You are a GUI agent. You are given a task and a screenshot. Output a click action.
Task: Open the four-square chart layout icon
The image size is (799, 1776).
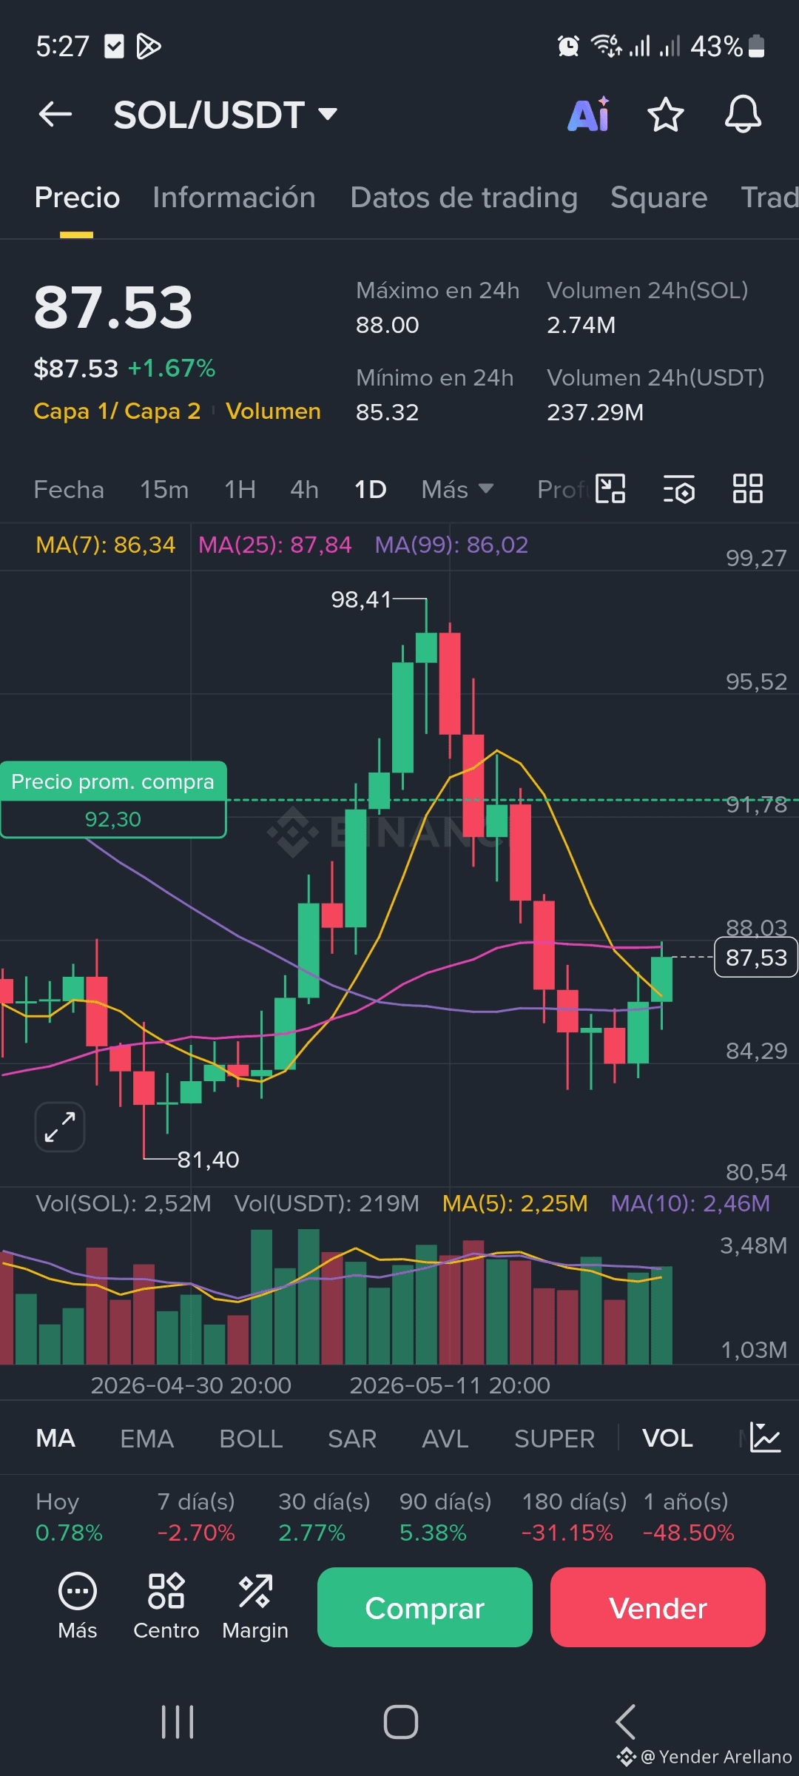748,489
